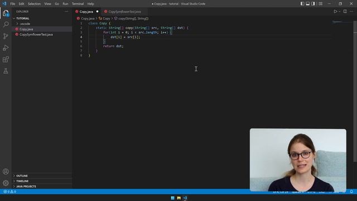Screen dimensions: 357x201
Task: Open the Run and Debug view
Action: click(6, 47)
